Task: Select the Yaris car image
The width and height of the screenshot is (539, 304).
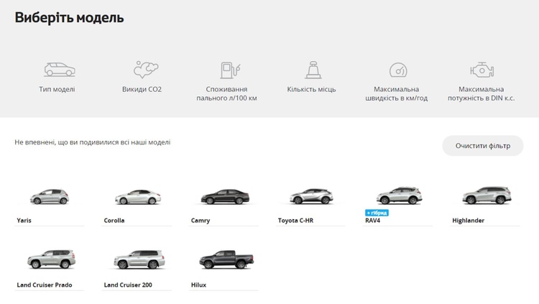Action: pyautogui.click(x=50, y=197)
